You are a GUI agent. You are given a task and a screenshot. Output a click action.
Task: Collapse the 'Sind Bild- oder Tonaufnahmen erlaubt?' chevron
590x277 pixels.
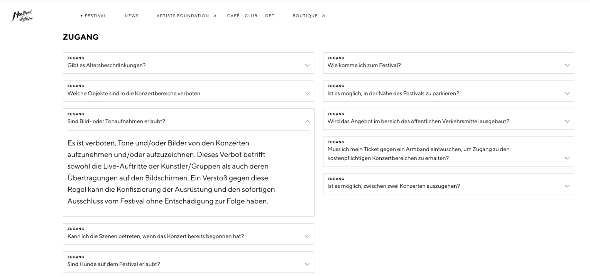coord(307,121)
